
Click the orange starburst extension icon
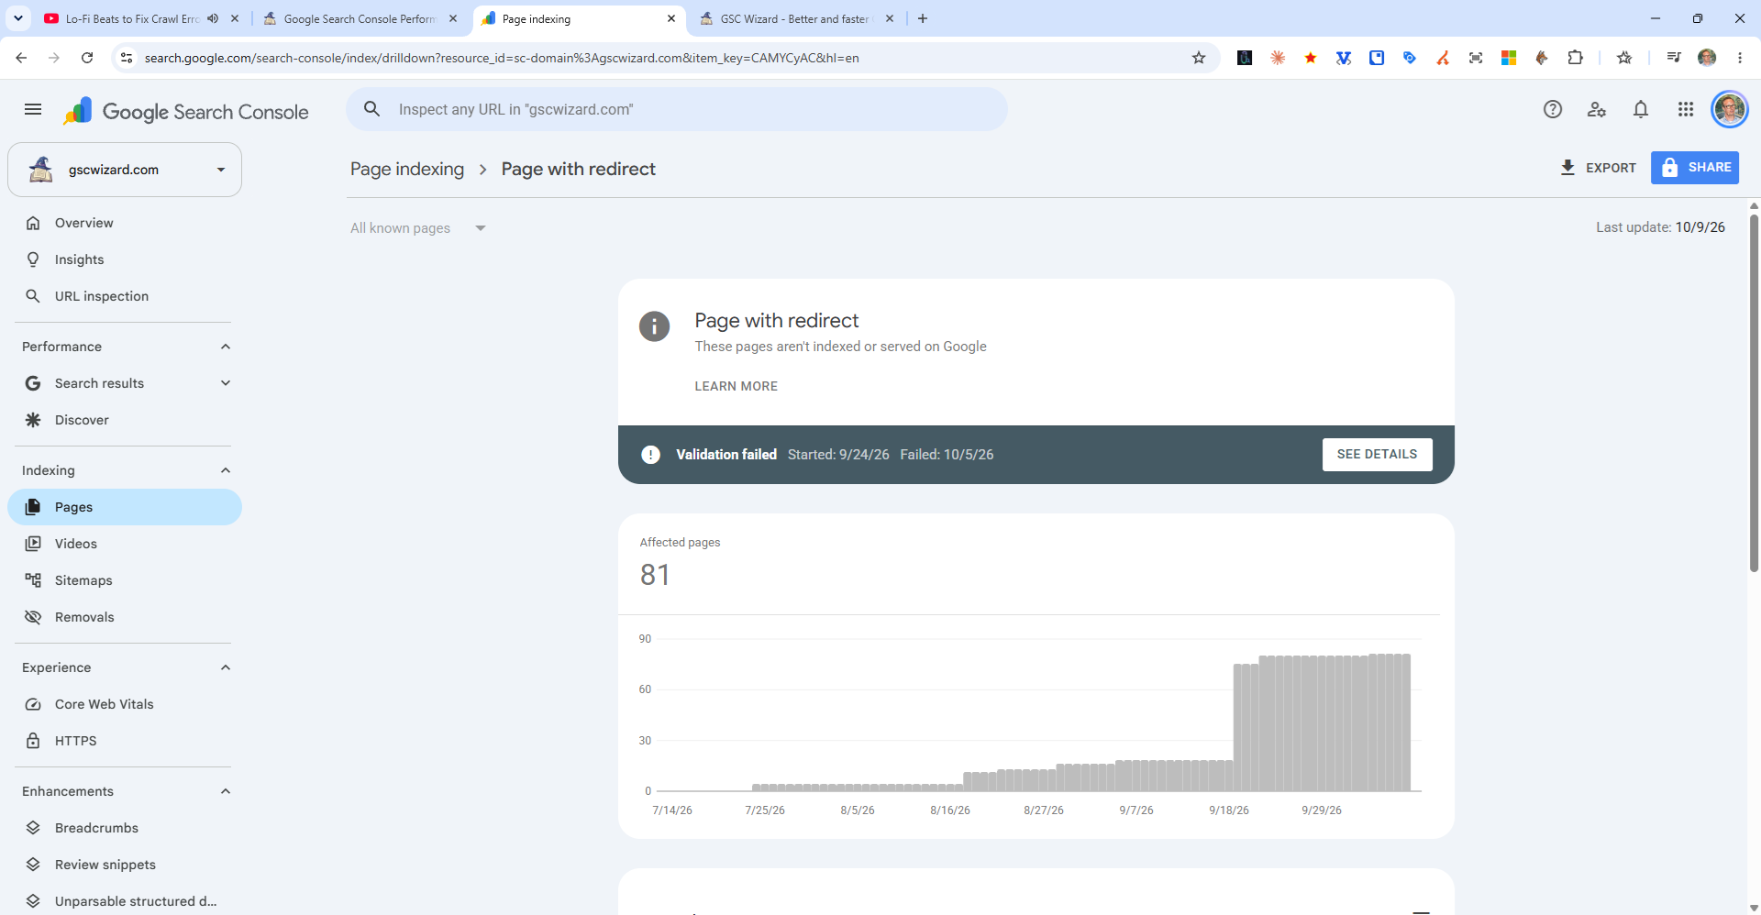click(x=1278, y=58)
